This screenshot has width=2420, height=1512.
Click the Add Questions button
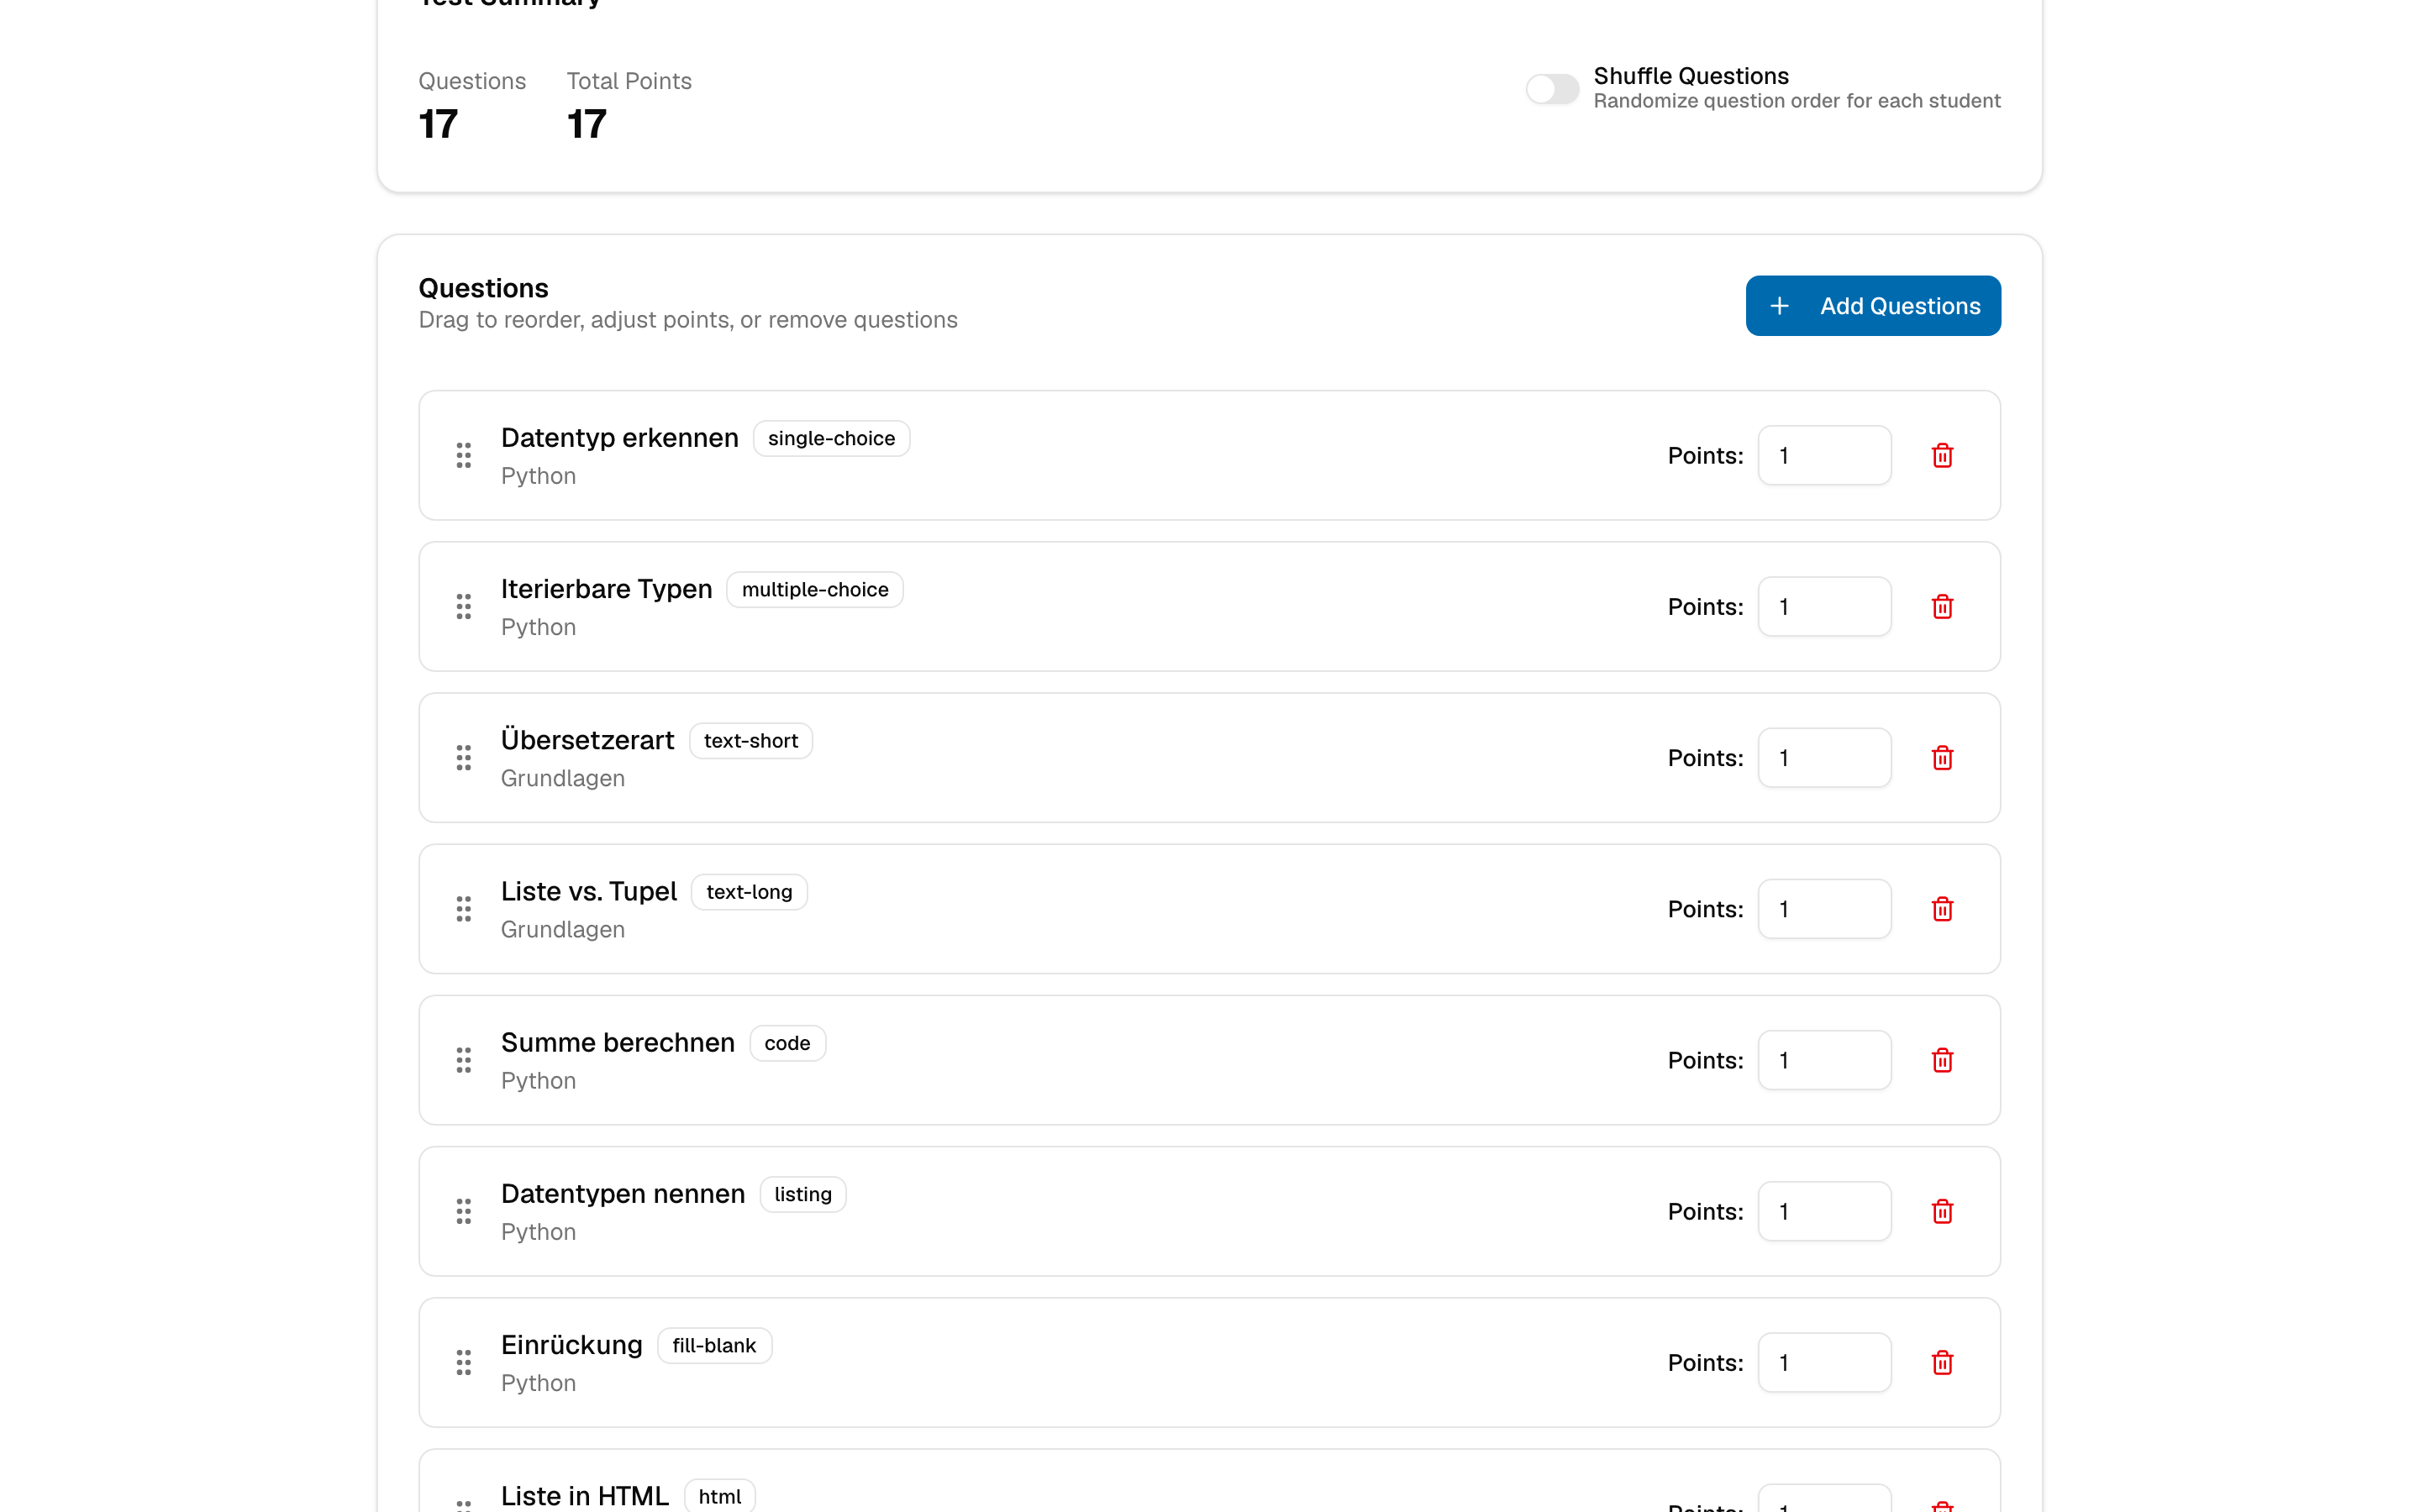1873,306
